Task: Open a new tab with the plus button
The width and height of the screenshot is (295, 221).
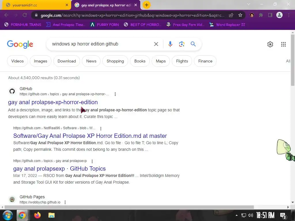Action: (x=147, y=5)
